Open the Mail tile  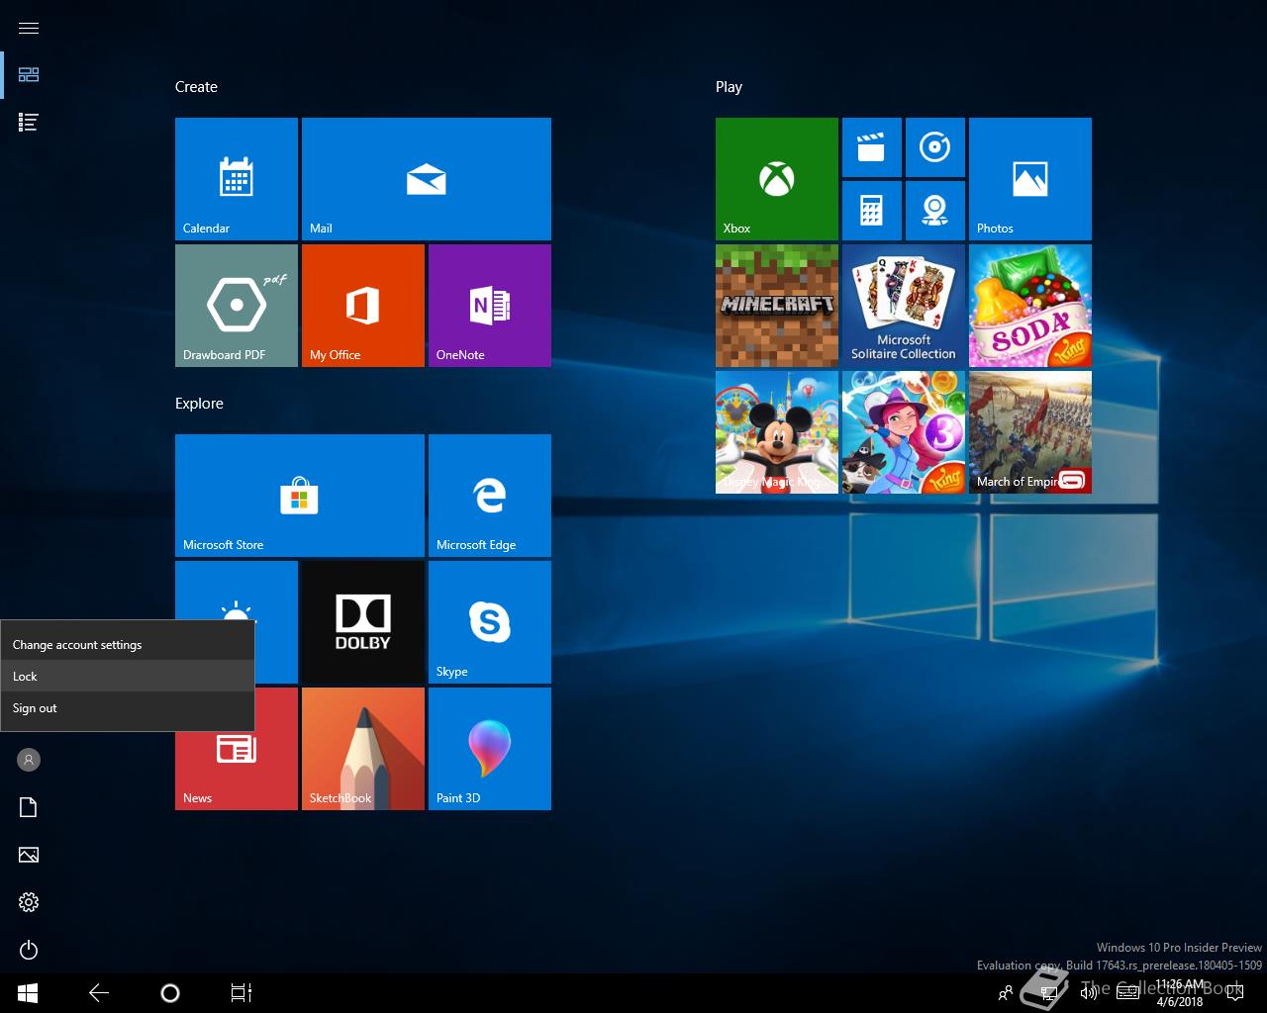coord(427,179)
